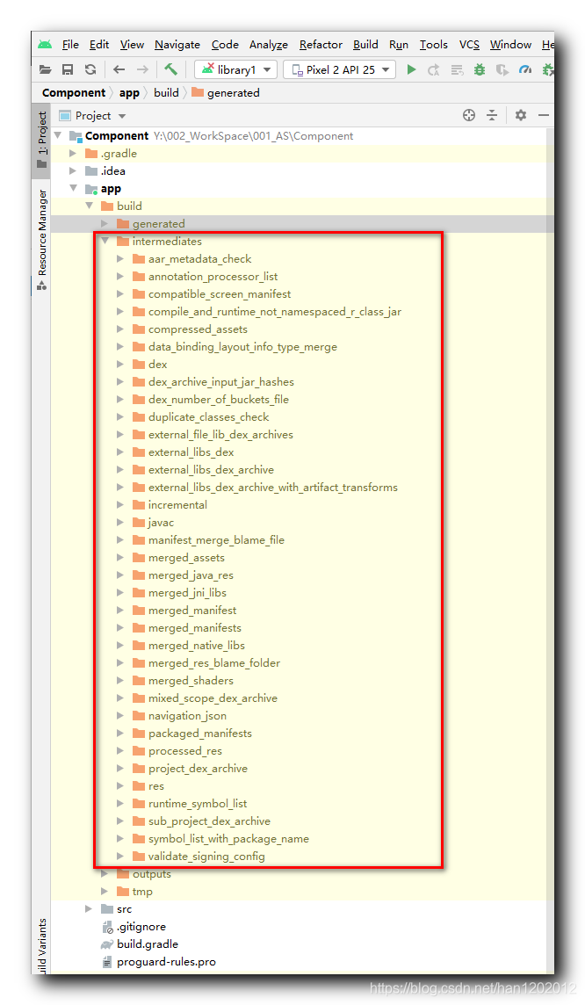This screenshot has width=585, height=1005.
Task: Switch to the 1: Project side tab
Action: [41, 140]
